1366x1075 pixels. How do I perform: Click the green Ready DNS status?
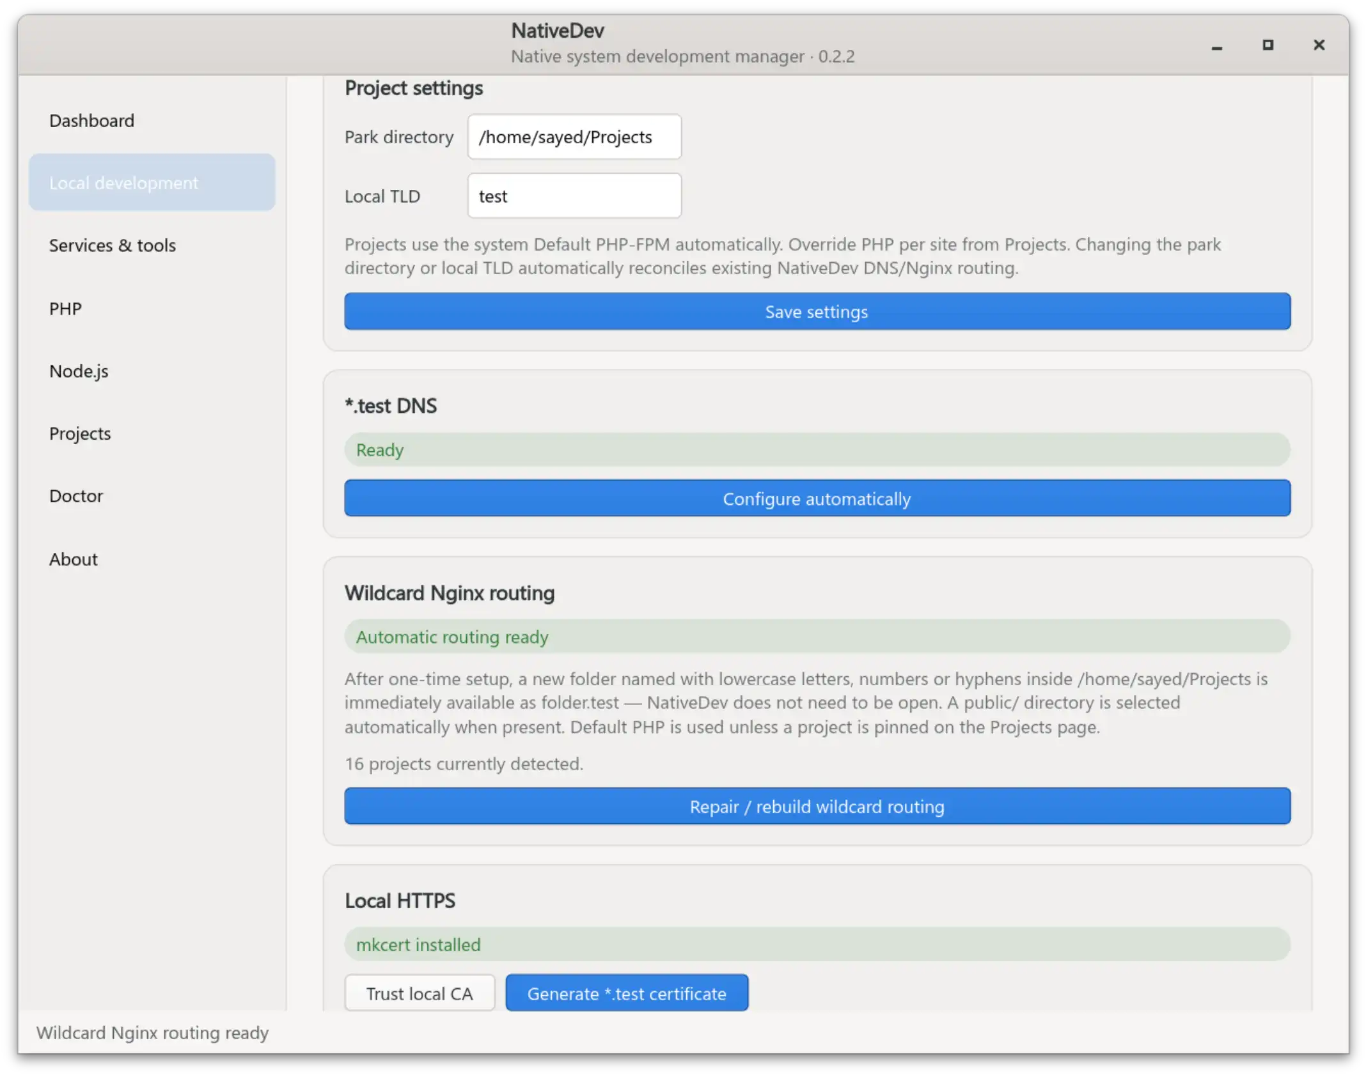pyautogui.click(x=817, y=449)
